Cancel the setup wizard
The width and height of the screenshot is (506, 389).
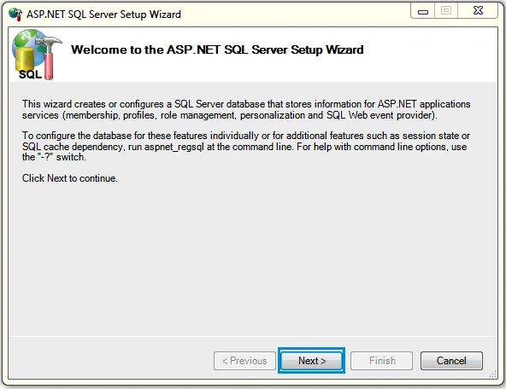pyautogui.click(x=451, y=361)
